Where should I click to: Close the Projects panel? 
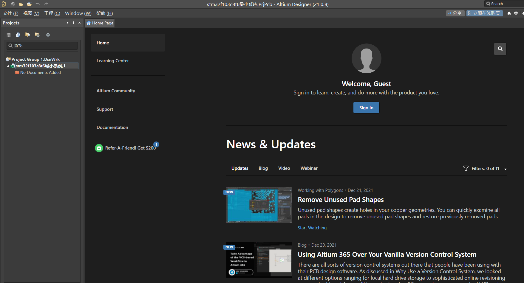(x=79, y=23)
